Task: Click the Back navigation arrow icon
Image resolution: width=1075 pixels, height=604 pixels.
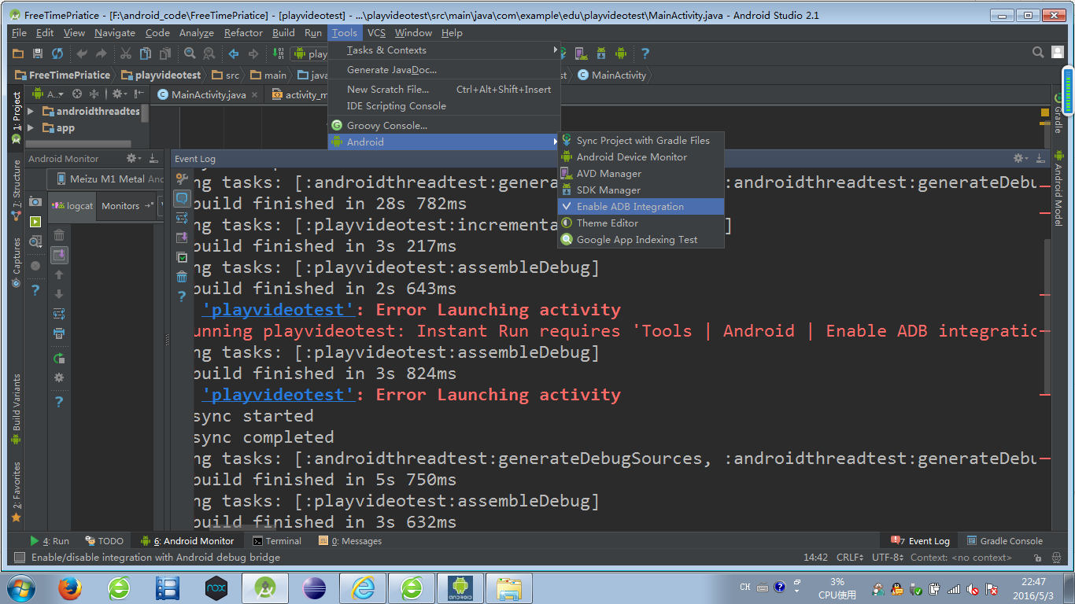Action: 234,53
